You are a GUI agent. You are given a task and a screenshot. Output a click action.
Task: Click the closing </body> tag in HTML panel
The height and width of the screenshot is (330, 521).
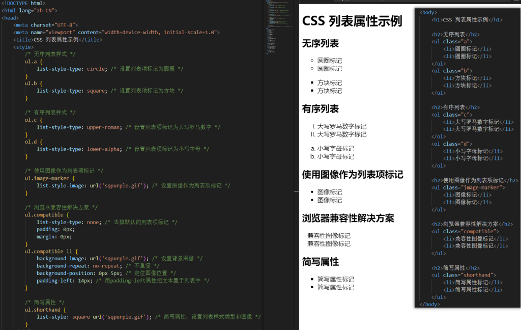pyautogui.click(x=430, y=304)
